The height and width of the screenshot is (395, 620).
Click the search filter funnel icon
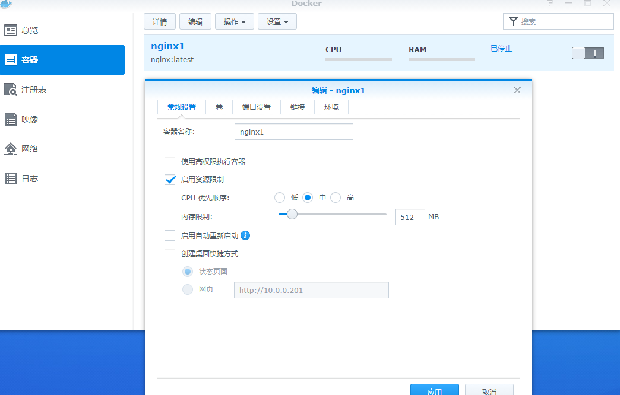[x=513, y=21]
